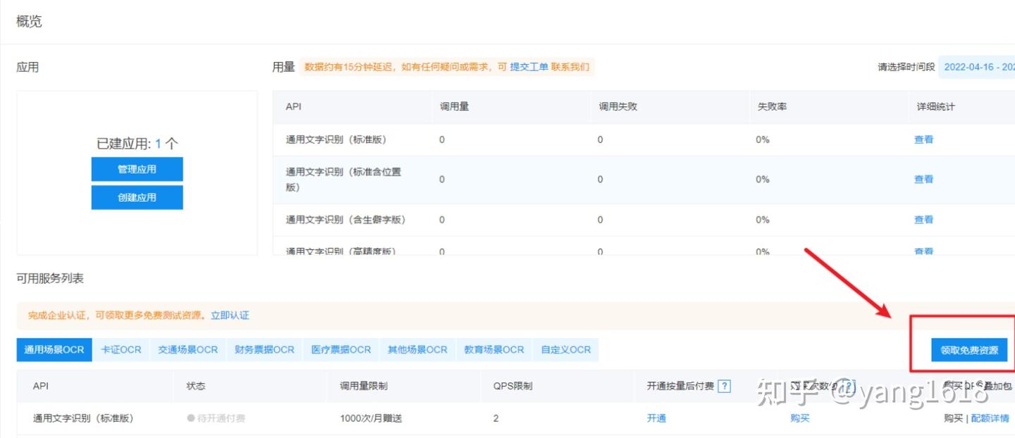Viewport: 1015px width, 438px height.
Task: Open 配额详情 quota details link
Action: tap(990, 418)
